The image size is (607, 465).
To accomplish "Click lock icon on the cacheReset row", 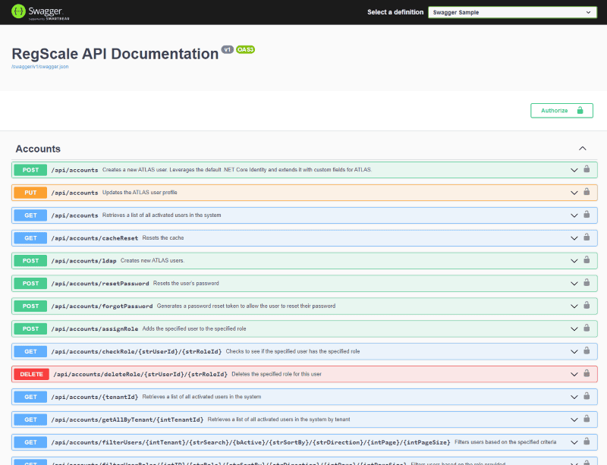I will coord(587,237).
